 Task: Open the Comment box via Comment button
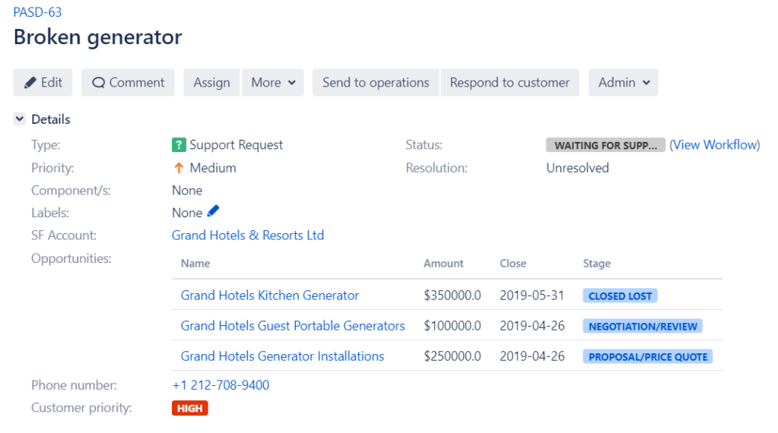tap(128, 83)
